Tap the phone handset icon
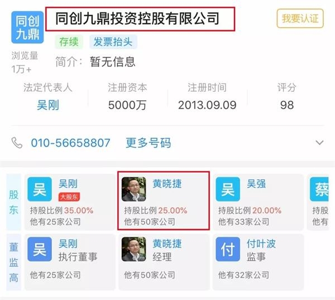Image resolution: width=335 pixels, height=300 pixels. 17,143
